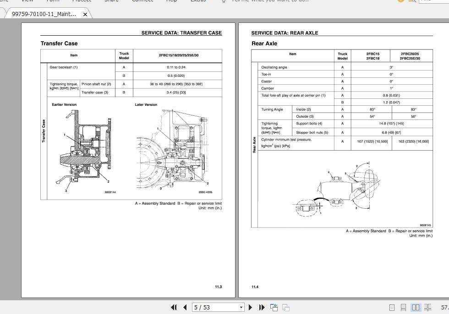449x314 pixels.
Task: Go to the previous page
Action: (185, 307)
